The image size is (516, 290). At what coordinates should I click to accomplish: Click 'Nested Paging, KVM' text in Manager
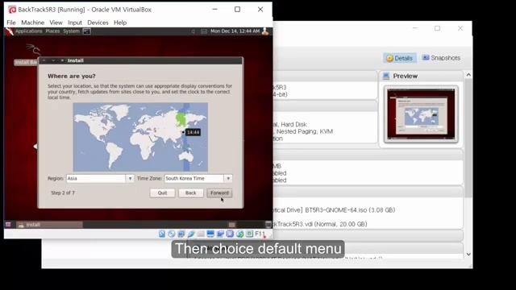pyautogui.click(x=305, y=131)
